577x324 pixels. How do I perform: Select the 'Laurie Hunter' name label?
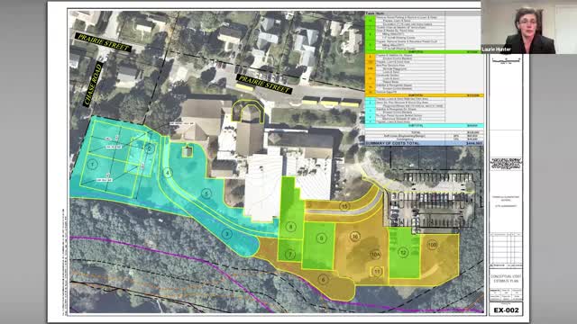(x=496, y=49)
